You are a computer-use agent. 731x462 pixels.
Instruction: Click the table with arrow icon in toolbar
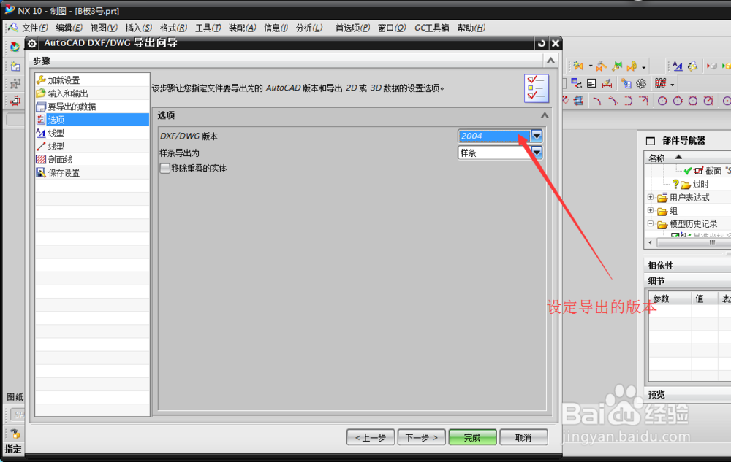(576, 84)
